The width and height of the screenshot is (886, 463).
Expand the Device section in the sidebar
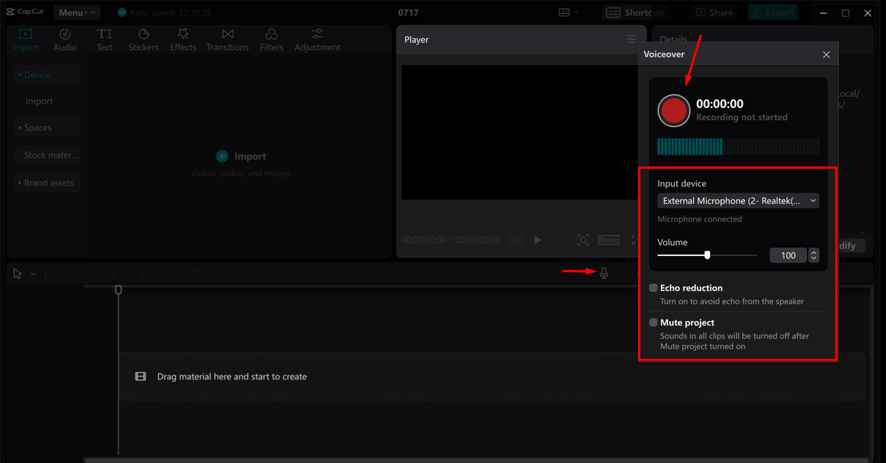click(x=48, y=75)
